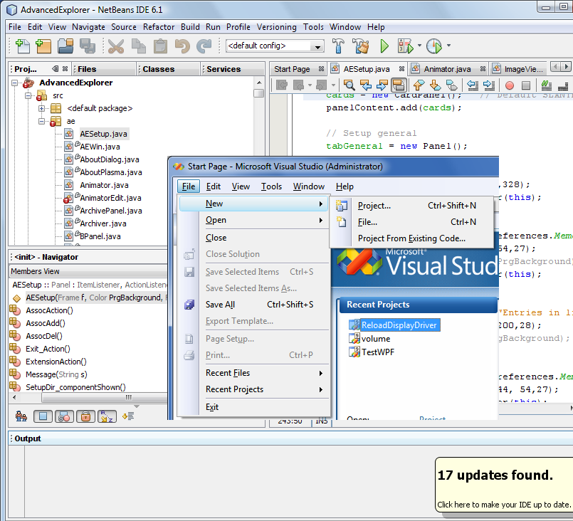Image resolution: width=573 pixels, height=521 pixels.
Task: Click Find Next Occurrence editor icon
Action: [x=382, y=85]
